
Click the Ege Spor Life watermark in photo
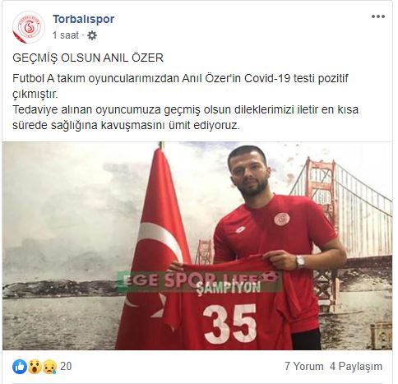coord(198,280)
